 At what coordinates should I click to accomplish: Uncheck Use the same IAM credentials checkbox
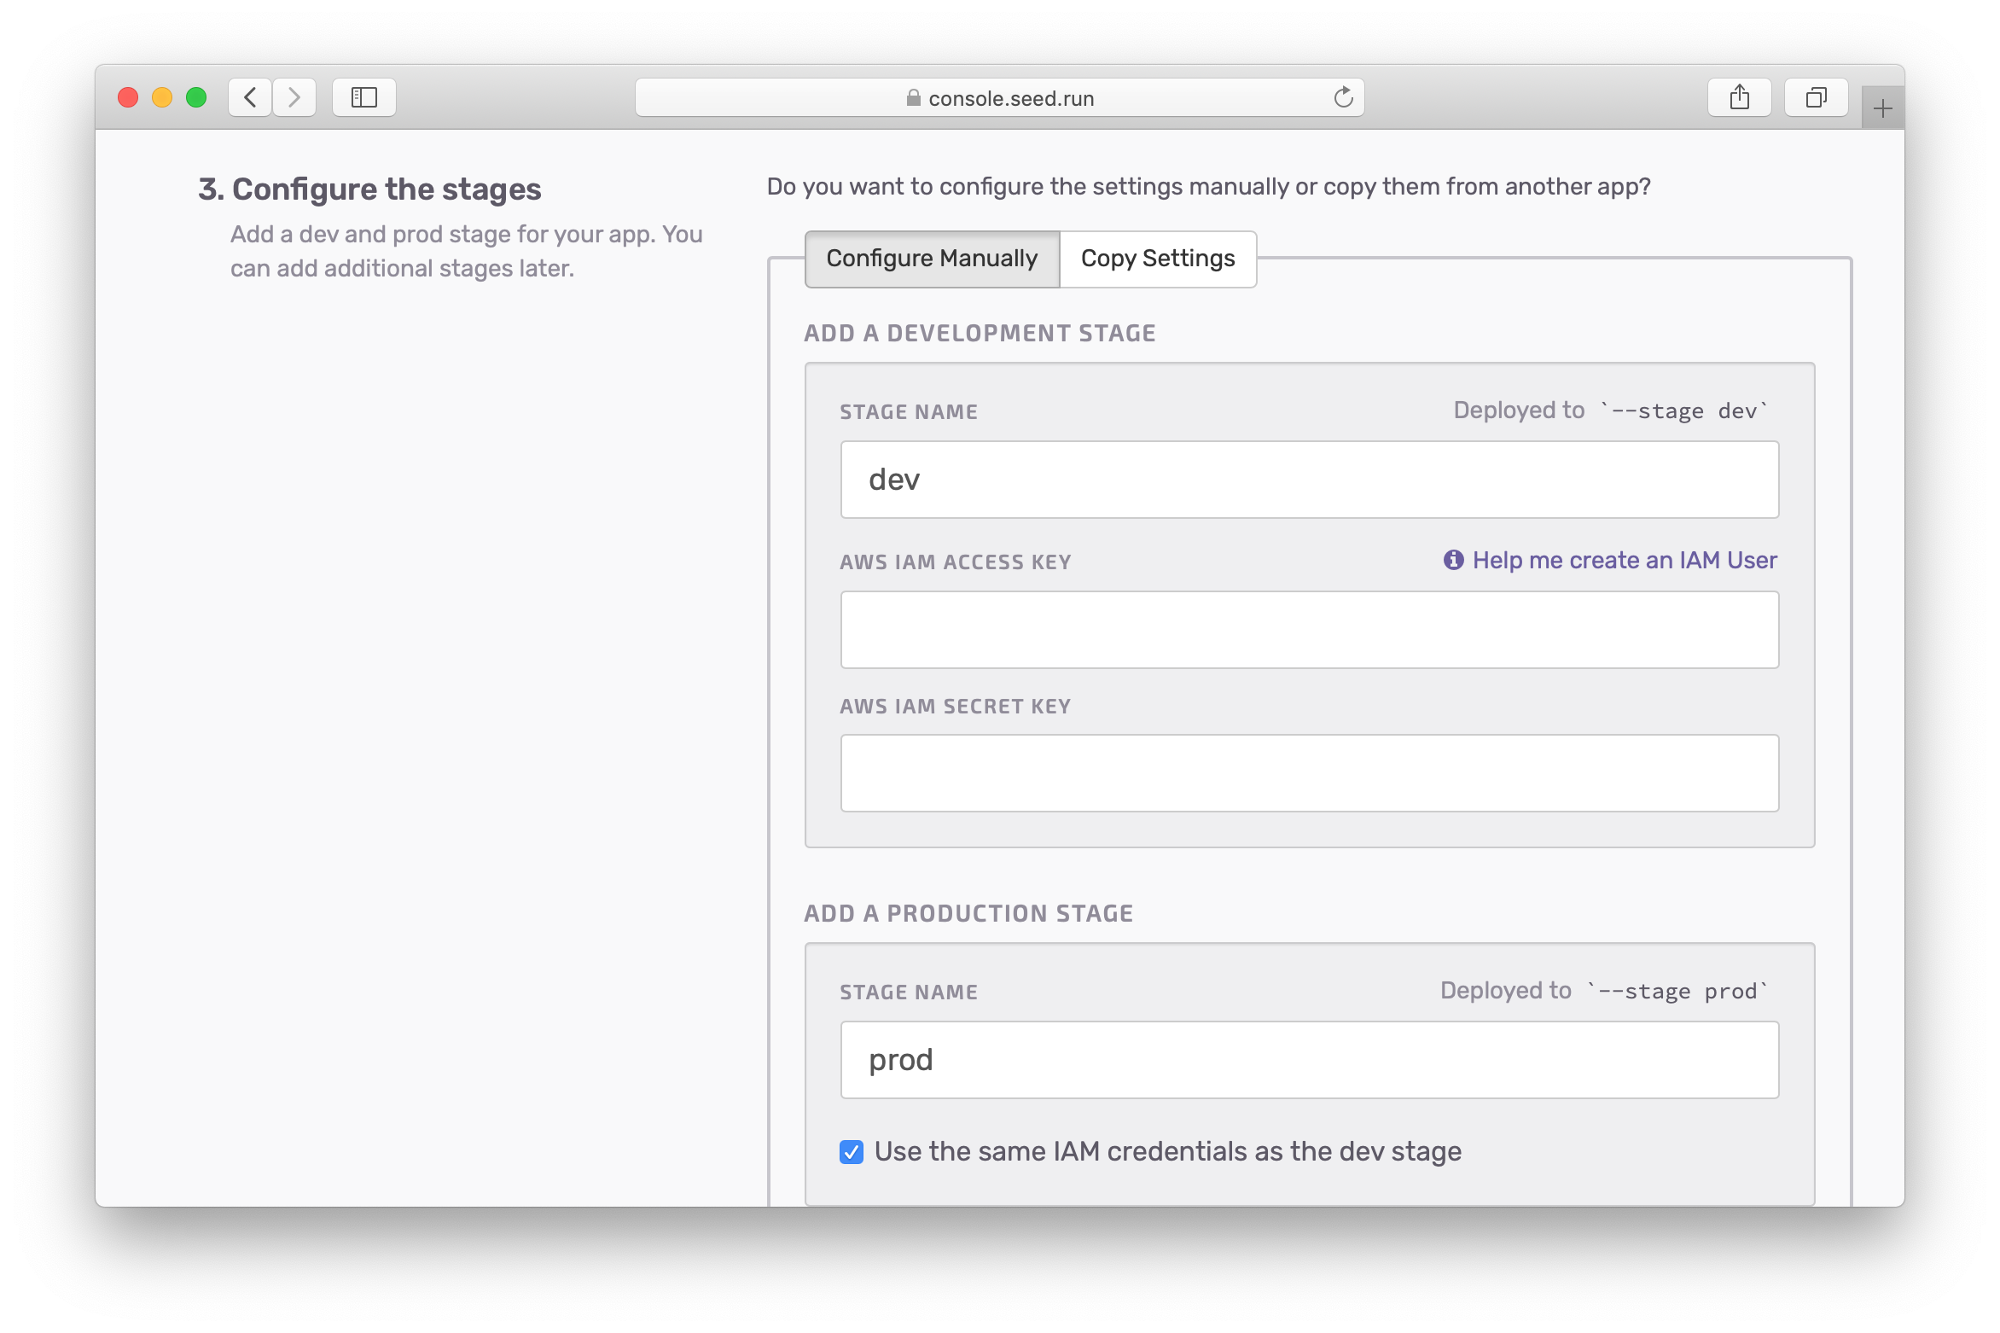click(852, 1152)
